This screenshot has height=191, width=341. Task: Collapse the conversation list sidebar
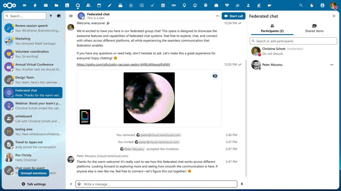(71, 16)
